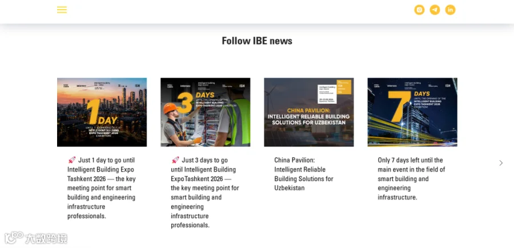
Task: Open the hamburger navigation menu
Action: click(x=62, y=10)
